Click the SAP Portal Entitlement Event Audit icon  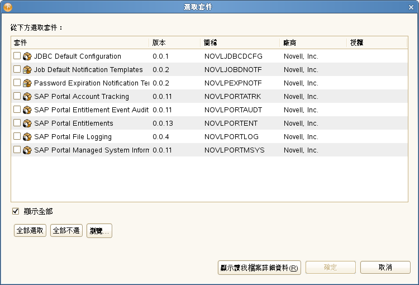click(27, 110)
